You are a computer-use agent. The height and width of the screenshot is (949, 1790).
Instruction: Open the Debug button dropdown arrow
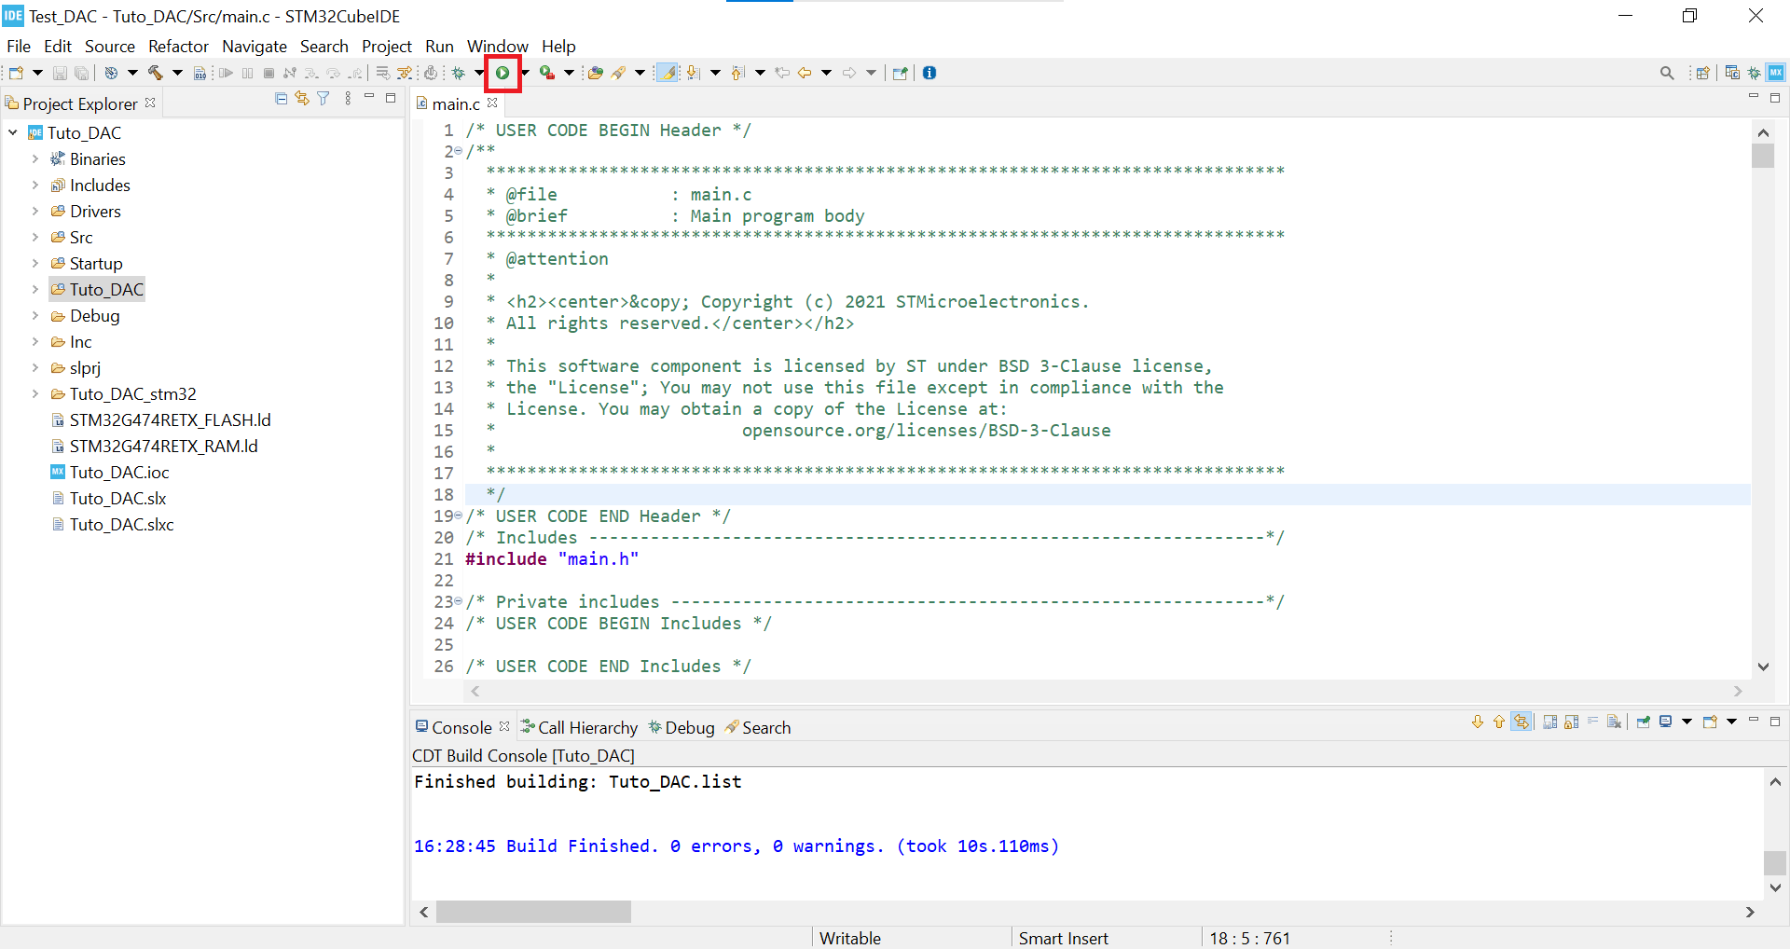(x=478, y=73)
